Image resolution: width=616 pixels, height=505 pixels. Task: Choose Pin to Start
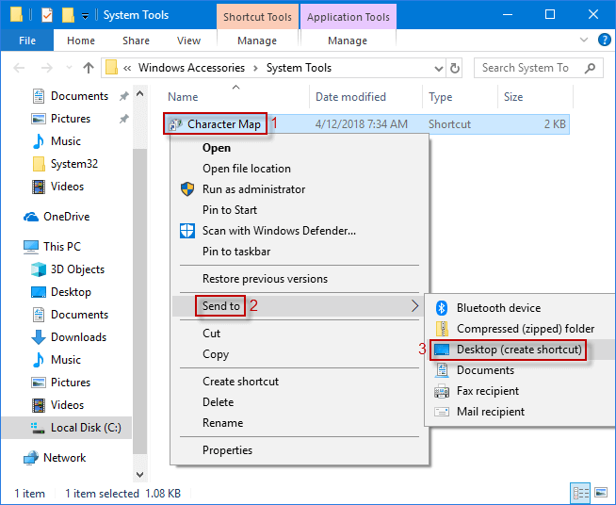[300, 210]
